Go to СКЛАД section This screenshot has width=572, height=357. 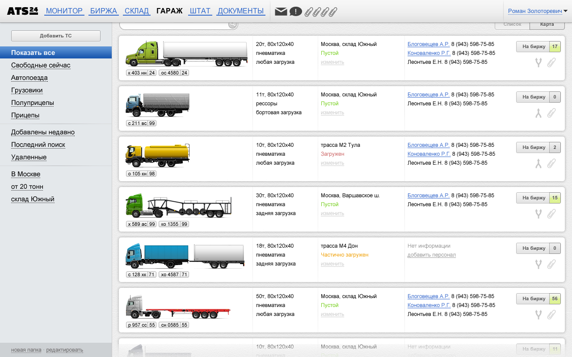tap(137, 11)
